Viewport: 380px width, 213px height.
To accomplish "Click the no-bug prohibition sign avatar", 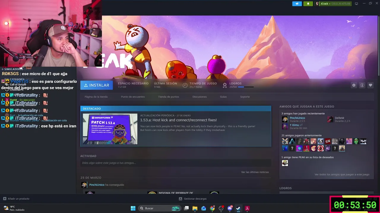I will click(x=321, y=149).
